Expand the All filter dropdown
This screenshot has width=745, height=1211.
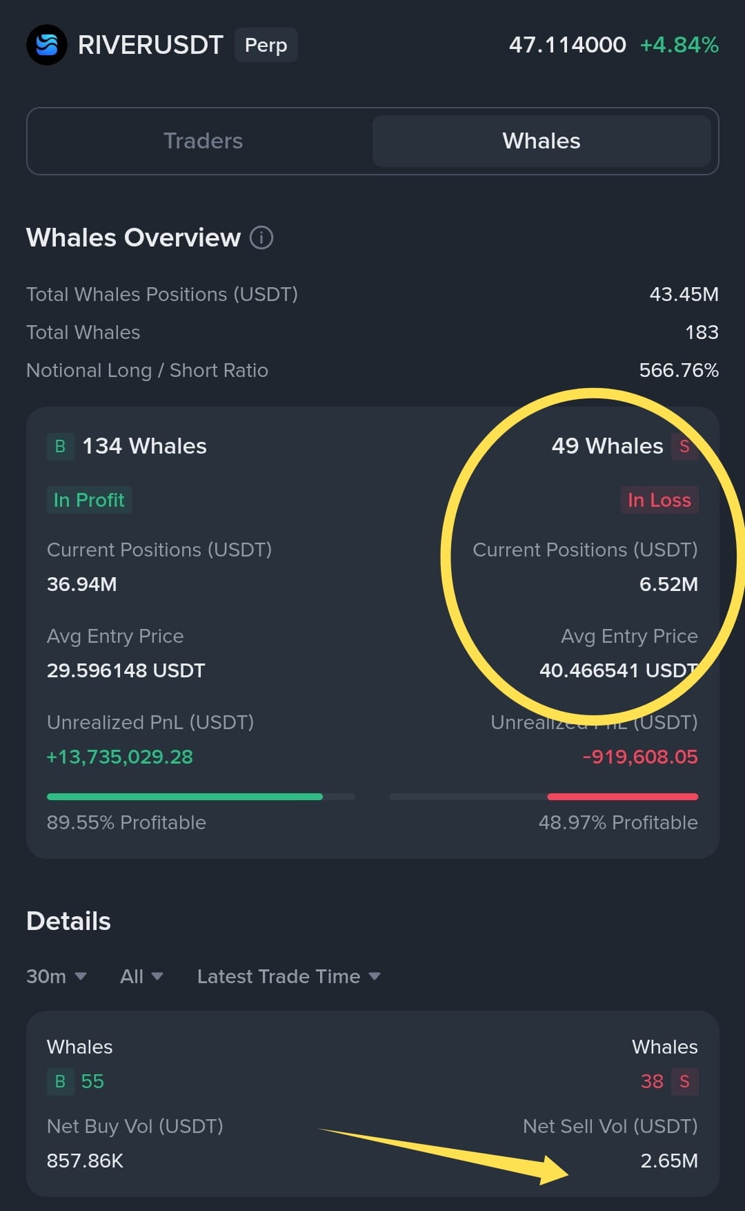[x=141, y=976]
